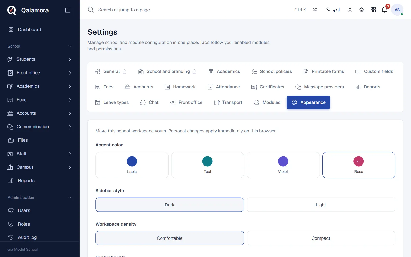Click the Qalamora logo icon
The width and height of the screenshot is (411, 257).
click(12, 10)
